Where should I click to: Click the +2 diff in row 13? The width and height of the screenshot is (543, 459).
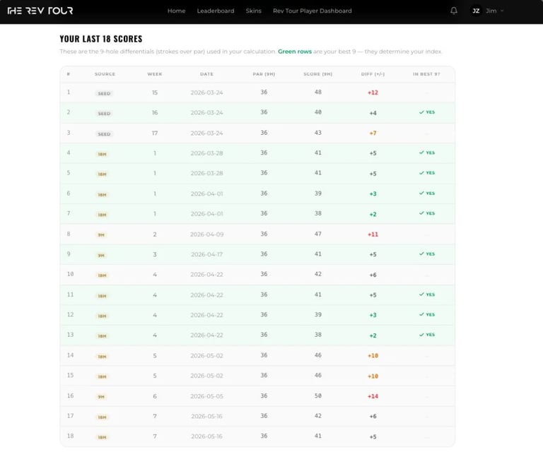tap(373, 335)
